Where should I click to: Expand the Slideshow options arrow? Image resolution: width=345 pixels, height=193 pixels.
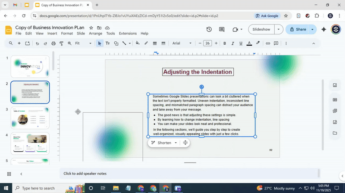(x=279, y=30)
